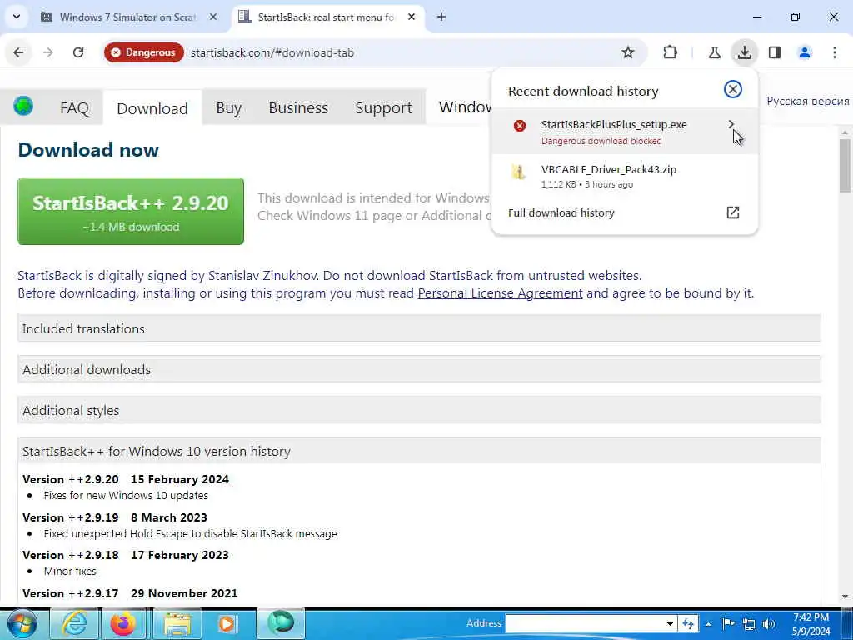The width and height of the screenshot is (853, 640).
Task: Click the red Dangerous site badge
Action: coord(143,52)
